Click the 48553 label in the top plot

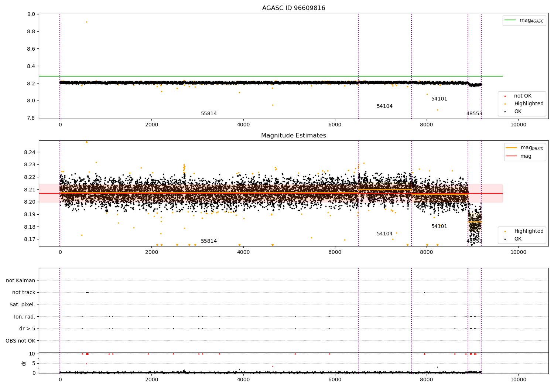click(x=474, y=114)
